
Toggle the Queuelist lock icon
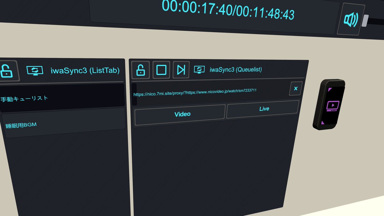pyautogui.click(x=140, y=69)
